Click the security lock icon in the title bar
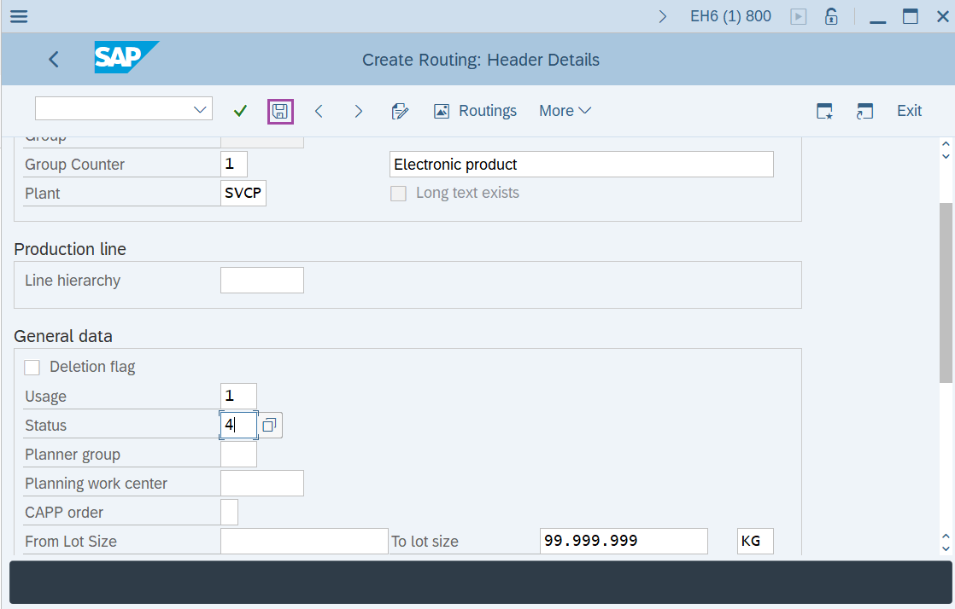The height and width of the screenshot is (609, 955). tap(831, 15)
